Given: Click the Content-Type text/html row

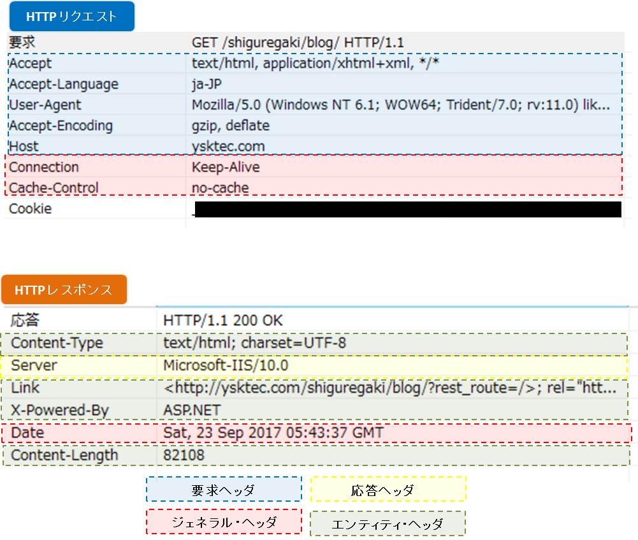Looking at the screenshot, I should (314, 343).
